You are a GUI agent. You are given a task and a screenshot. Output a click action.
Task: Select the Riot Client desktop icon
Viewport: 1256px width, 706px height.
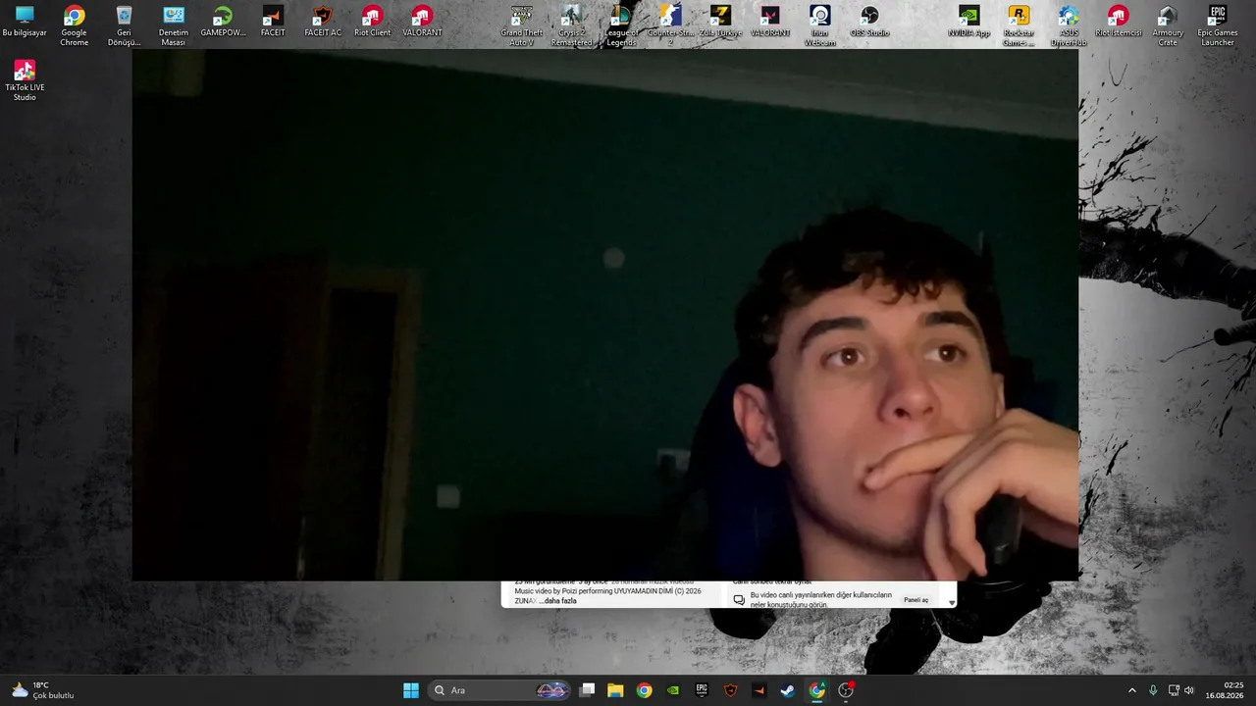[x=373, y=22]
